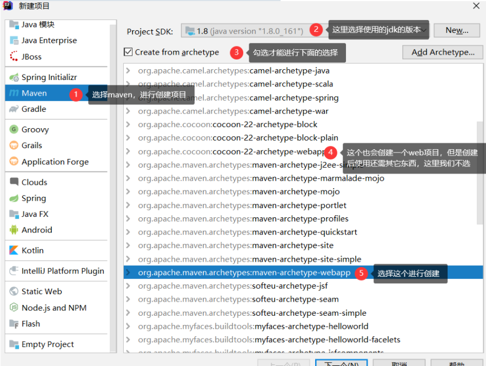Expand myfaces-archetype-helloworld node

[x=128, y=327]
